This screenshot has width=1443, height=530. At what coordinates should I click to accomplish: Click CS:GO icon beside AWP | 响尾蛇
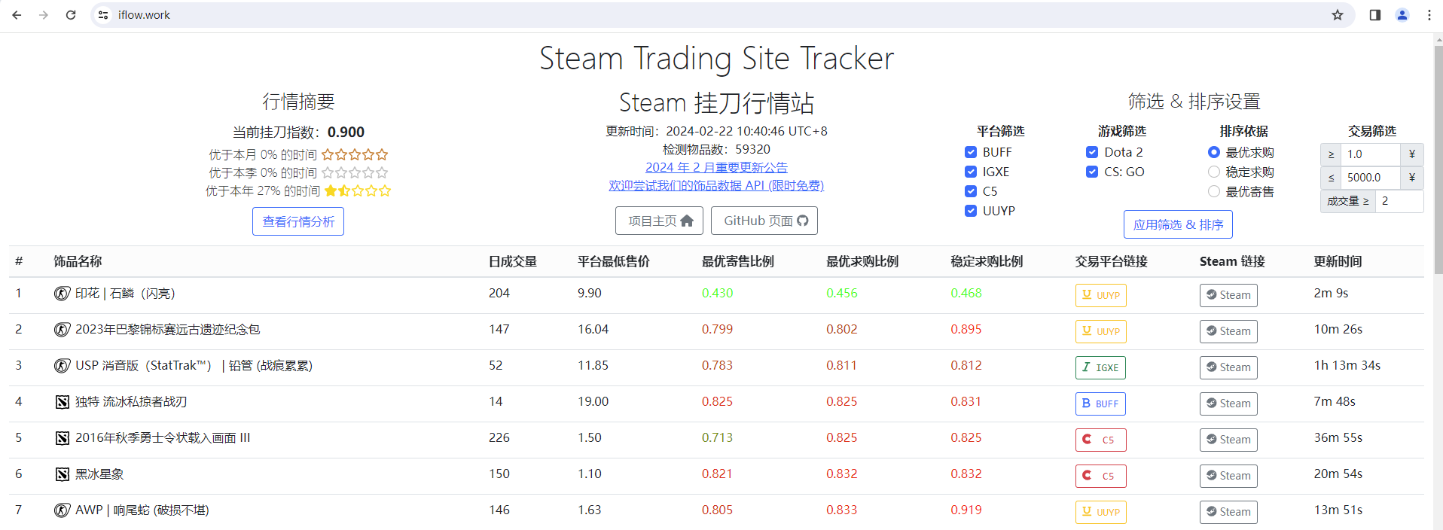[63, 510]
